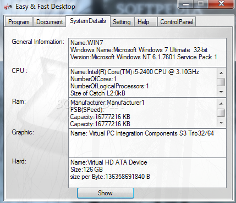Click the up arrow of the CPU box scrollbar

[x=221, y=73]
